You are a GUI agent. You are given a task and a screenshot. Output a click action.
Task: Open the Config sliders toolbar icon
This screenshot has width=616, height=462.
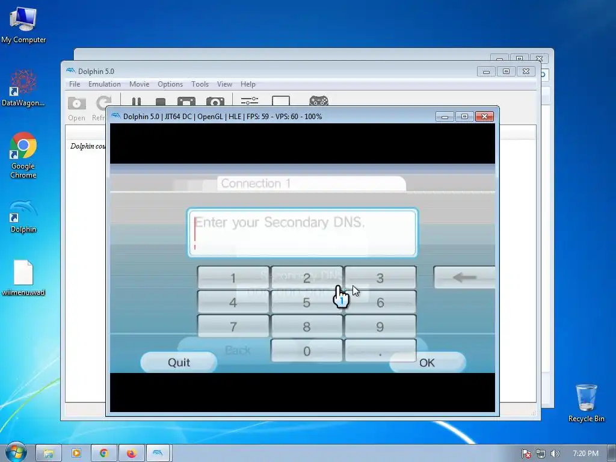coord(250,101)
